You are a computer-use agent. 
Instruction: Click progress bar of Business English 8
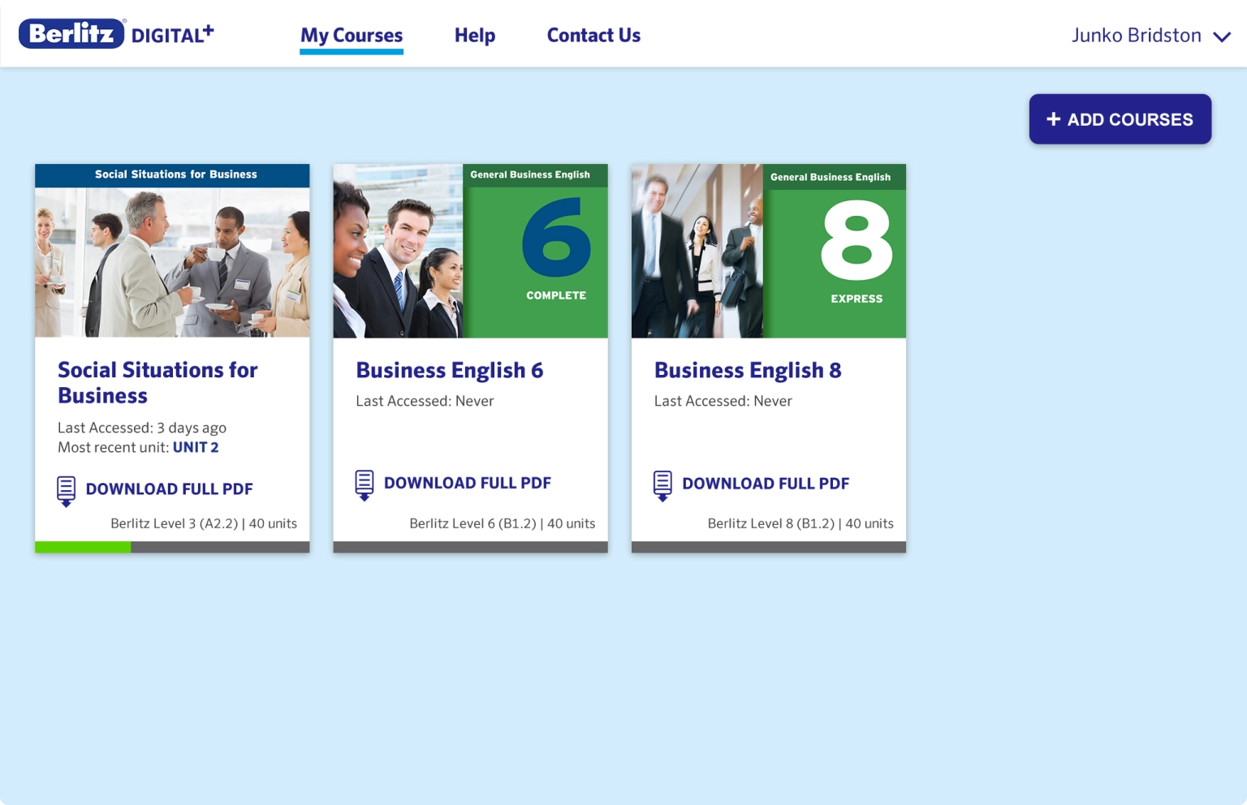[769, 547]
